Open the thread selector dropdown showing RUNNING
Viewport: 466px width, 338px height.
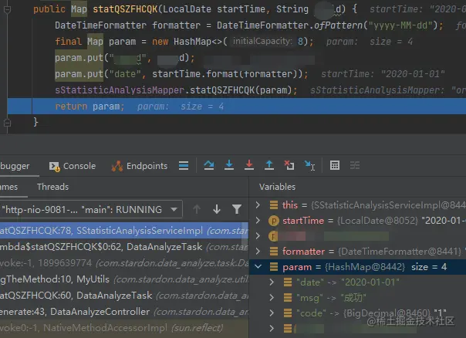(x=91, y=210)
